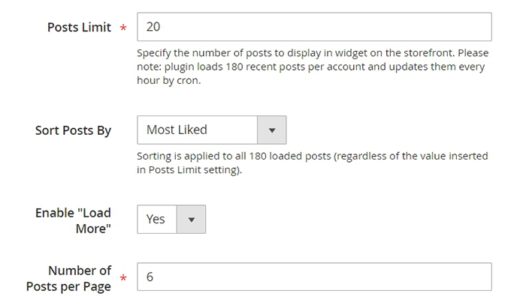Viewport: 514px width, 308px height.
Task: Select the "Most Liked" text in sort dropdown
Action: (x=177, y=130)
